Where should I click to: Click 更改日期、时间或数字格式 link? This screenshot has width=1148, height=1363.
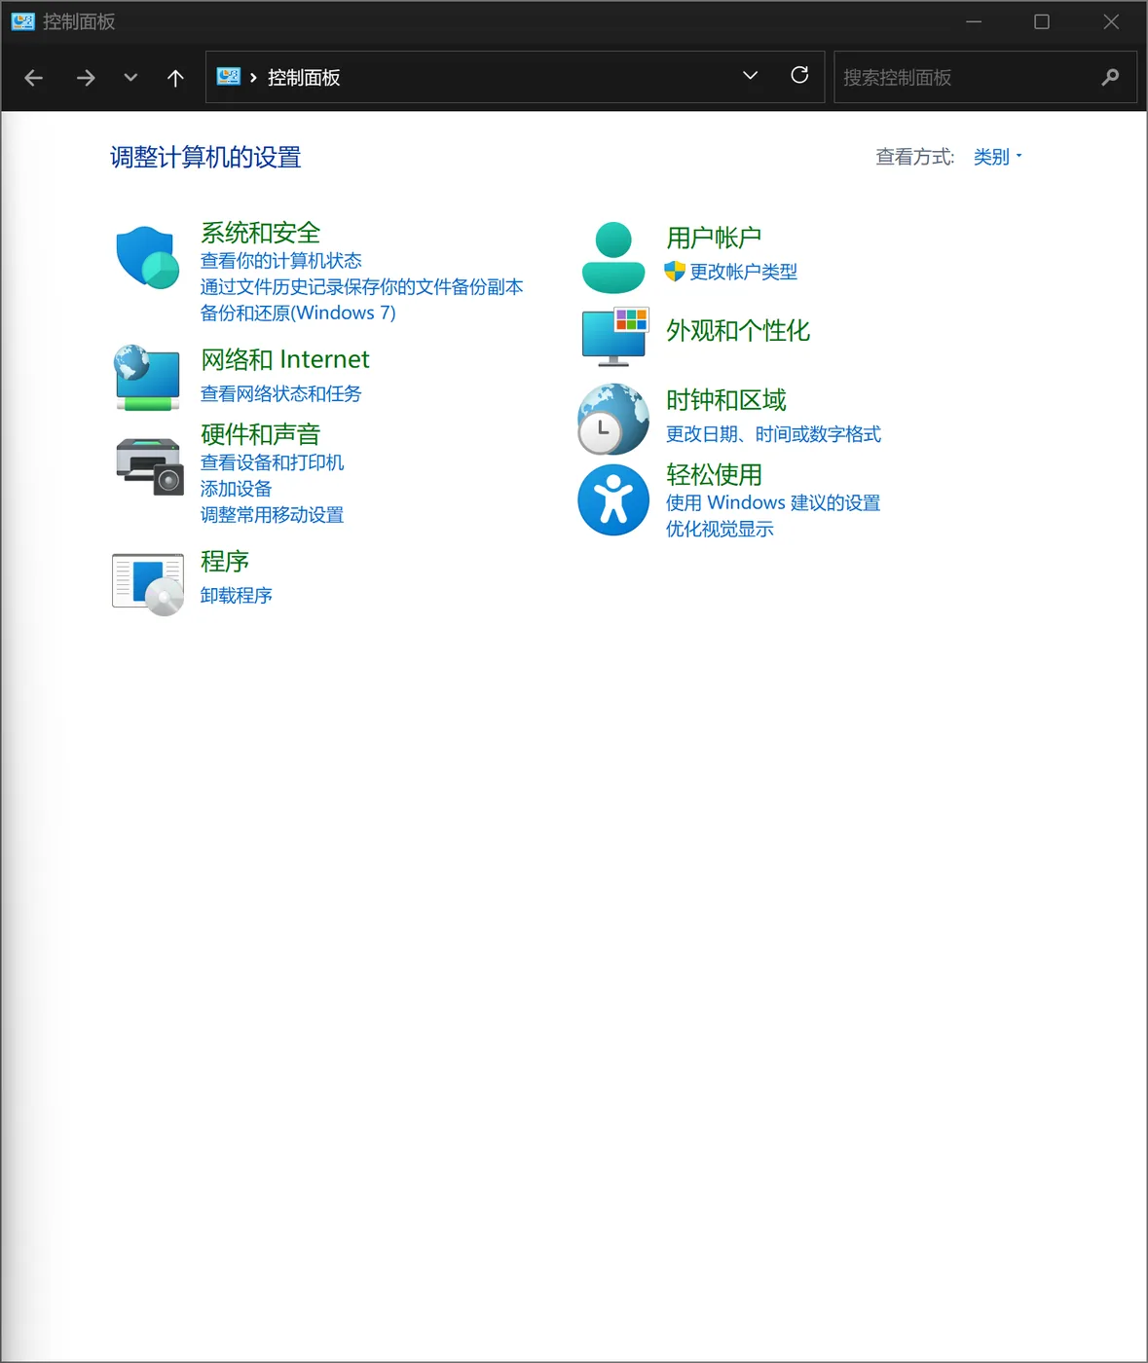(x=773, y=434)
